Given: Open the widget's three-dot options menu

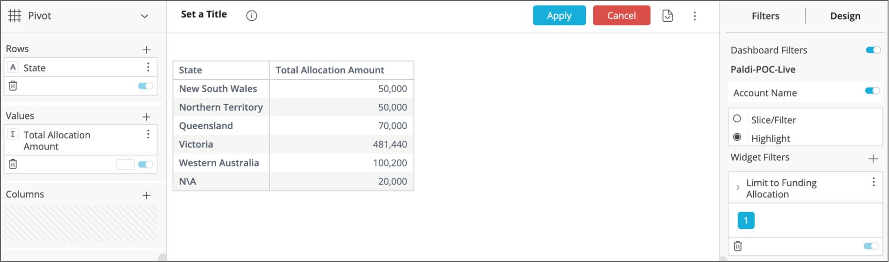Looking at the screenshot, I should [x=695, y=16].
